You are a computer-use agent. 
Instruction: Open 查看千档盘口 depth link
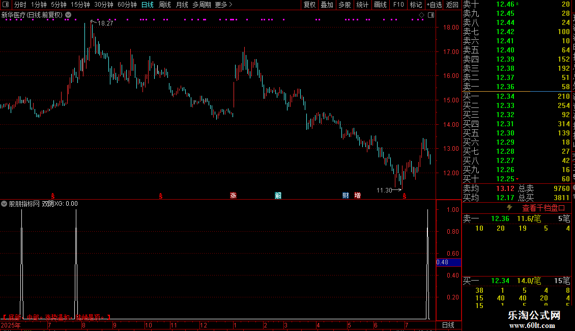[x=543, y=208]
